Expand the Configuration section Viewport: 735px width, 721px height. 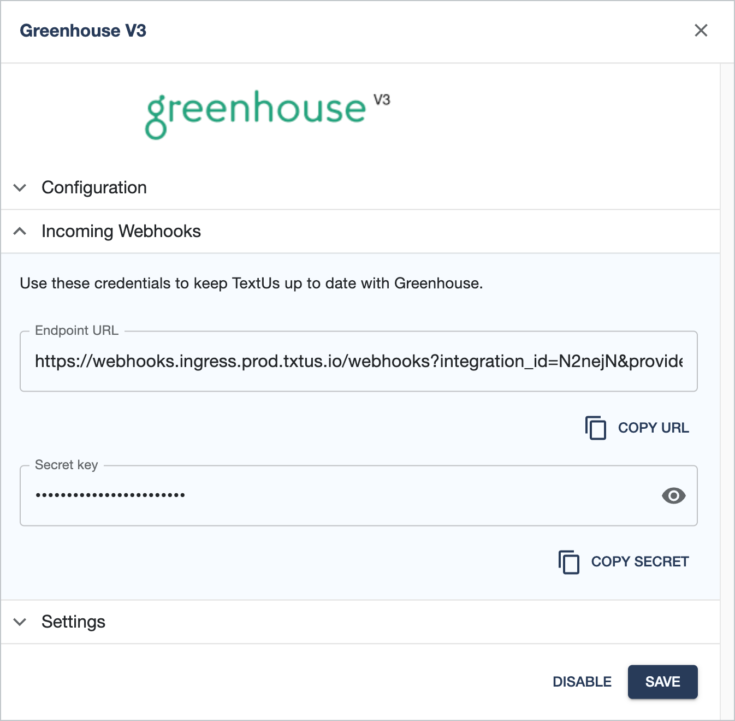[360, 188]
